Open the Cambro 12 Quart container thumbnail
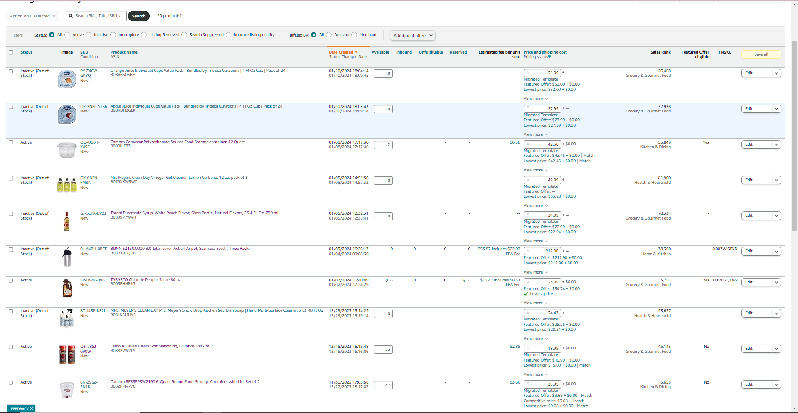The height and width of the screenshot is (413, 798). [x=67, y=150]
